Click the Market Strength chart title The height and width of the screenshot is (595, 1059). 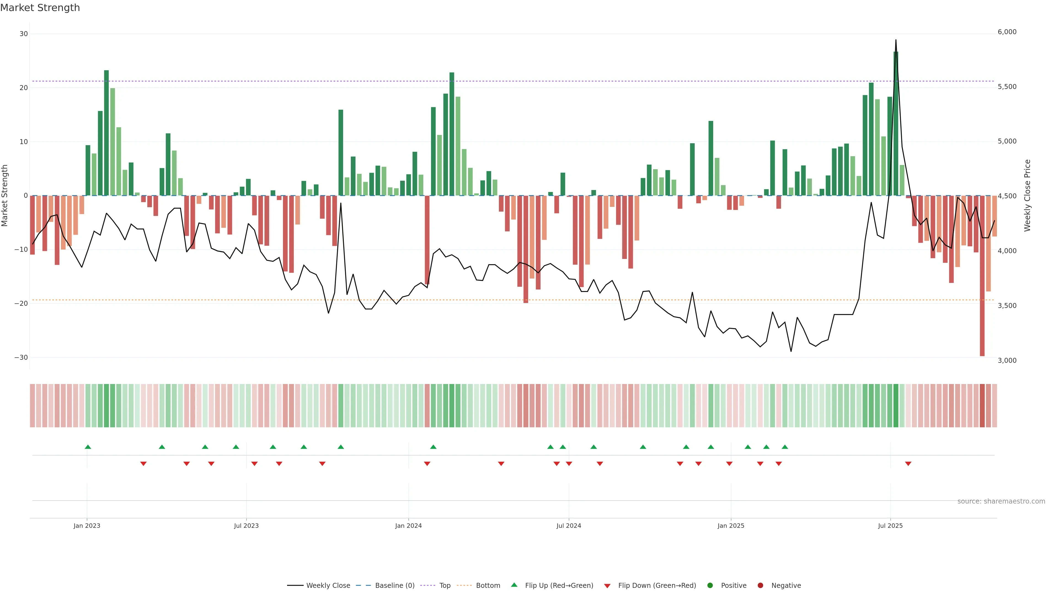[40, 8]
